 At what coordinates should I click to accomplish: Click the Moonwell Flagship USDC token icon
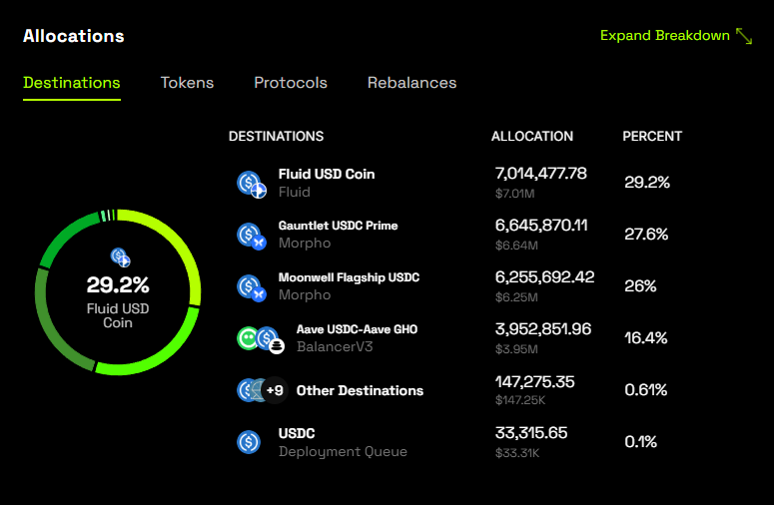252,288
